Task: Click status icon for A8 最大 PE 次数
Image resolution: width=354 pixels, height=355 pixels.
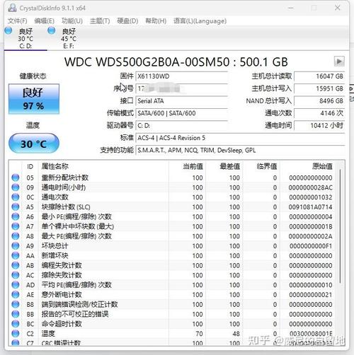Action: point(16,236)
